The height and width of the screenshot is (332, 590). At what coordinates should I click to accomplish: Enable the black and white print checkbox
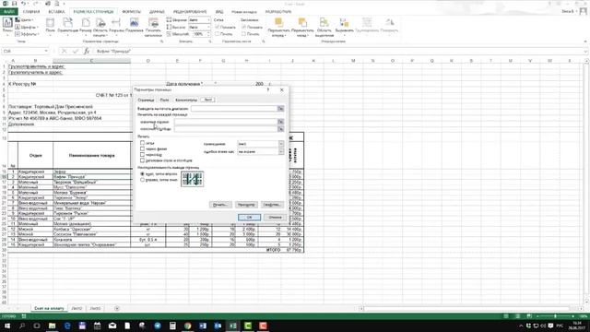click(x=142, y=148)
